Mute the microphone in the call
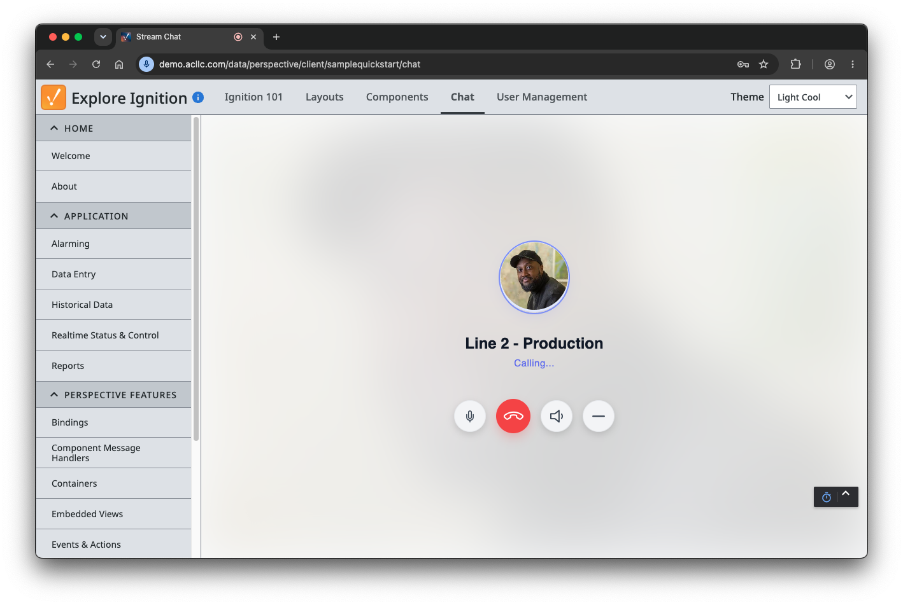Viewport: 903px width, 605px height. pyautogui.click(x=470, y=416)
